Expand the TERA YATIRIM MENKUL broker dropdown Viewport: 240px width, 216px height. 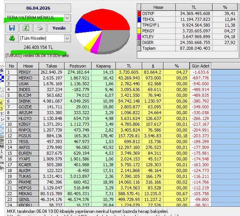(67, 18)
